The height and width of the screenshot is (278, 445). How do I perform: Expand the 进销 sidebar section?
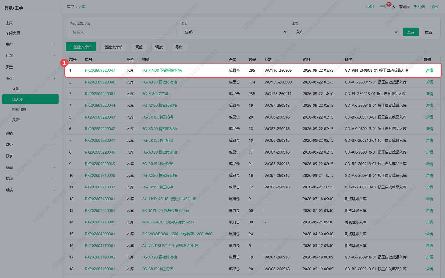pos(30,133)
